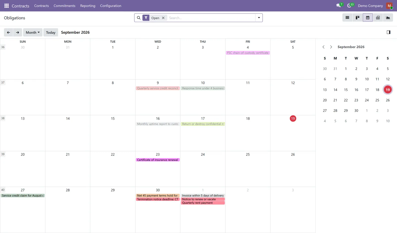The height and width of the screenshot is (233, 397).
Task: Switch to graph view
Action: pyautogui.click(x=388, y=18)
